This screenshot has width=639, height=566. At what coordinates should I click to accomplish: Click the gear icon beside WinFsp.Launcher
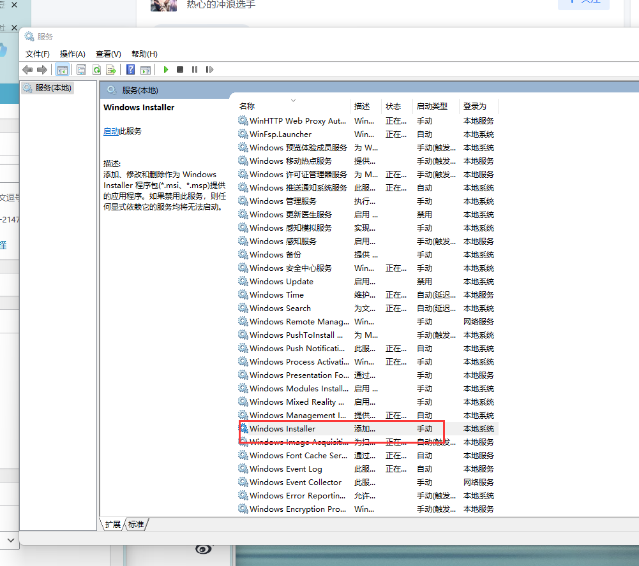pyautogui.click(x=243, y=134)
